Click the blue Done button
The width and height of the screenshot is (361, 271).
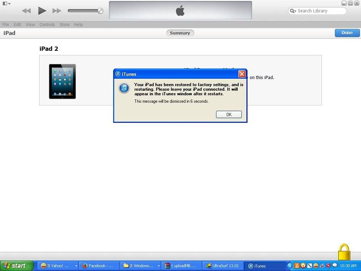pos(347,33)
